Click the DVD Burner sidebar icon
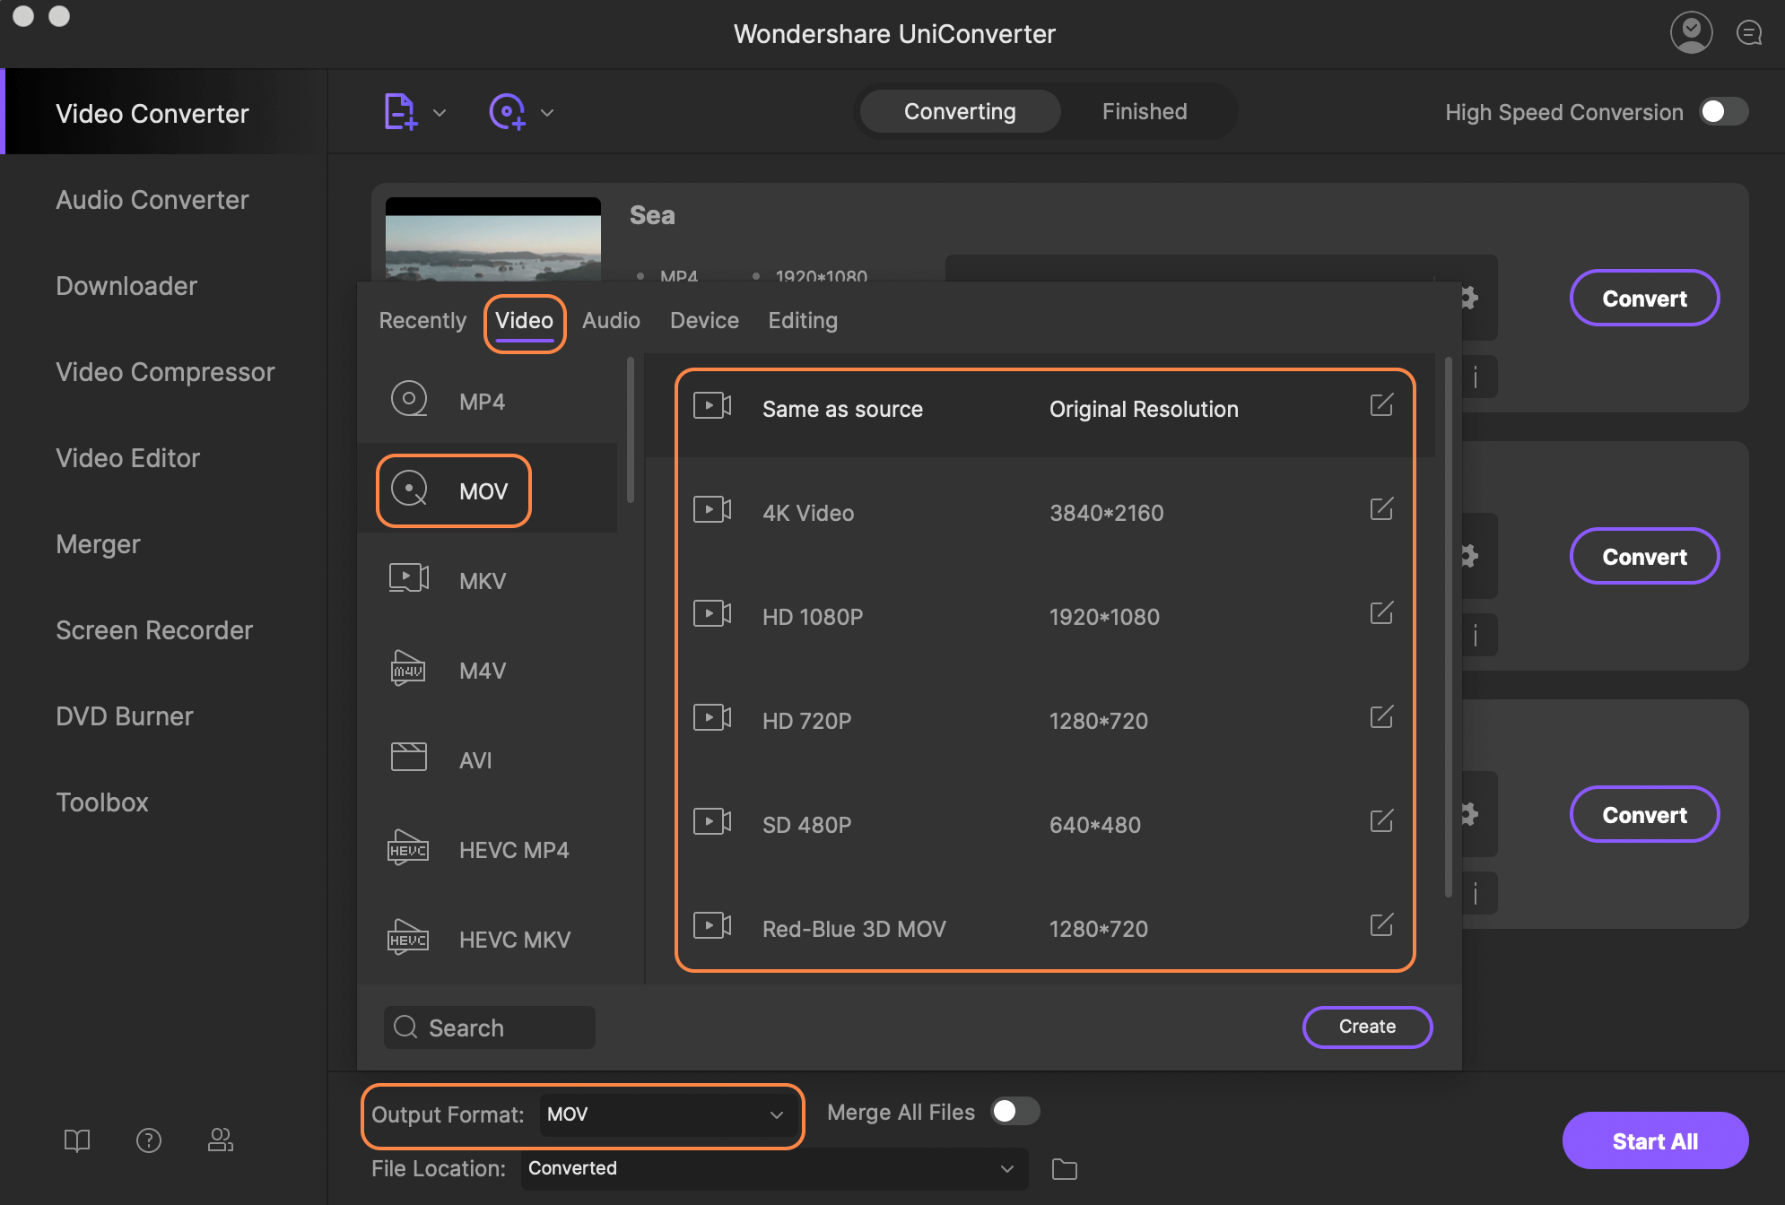Image resolution: width=1785 pixels, height=1205 pixels. coord(122,714)
